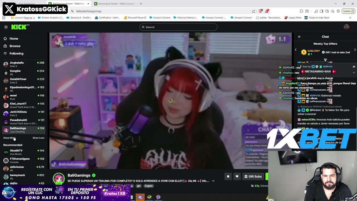Click the BaliGamings channel avatar
This screenshot has height=201, width=357.
coord(59,179)
